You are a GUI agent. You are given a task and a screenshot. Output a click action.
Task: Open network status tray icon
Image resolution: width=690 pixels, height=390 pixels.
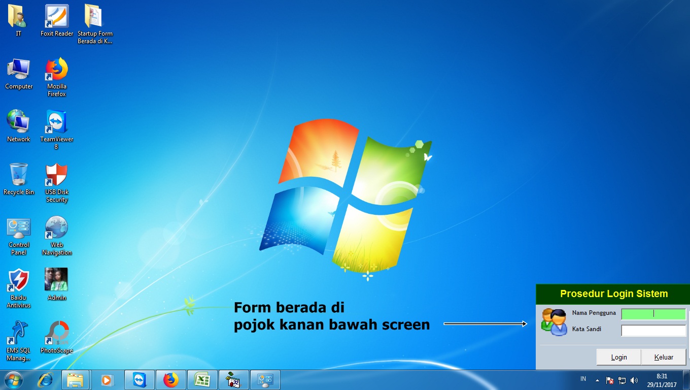(623, 380)
